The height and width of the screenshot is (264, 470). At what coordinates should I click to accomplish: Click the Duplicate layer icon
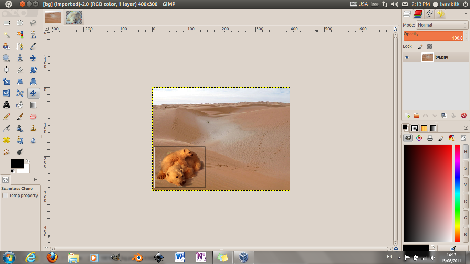[x=444, y=115]
